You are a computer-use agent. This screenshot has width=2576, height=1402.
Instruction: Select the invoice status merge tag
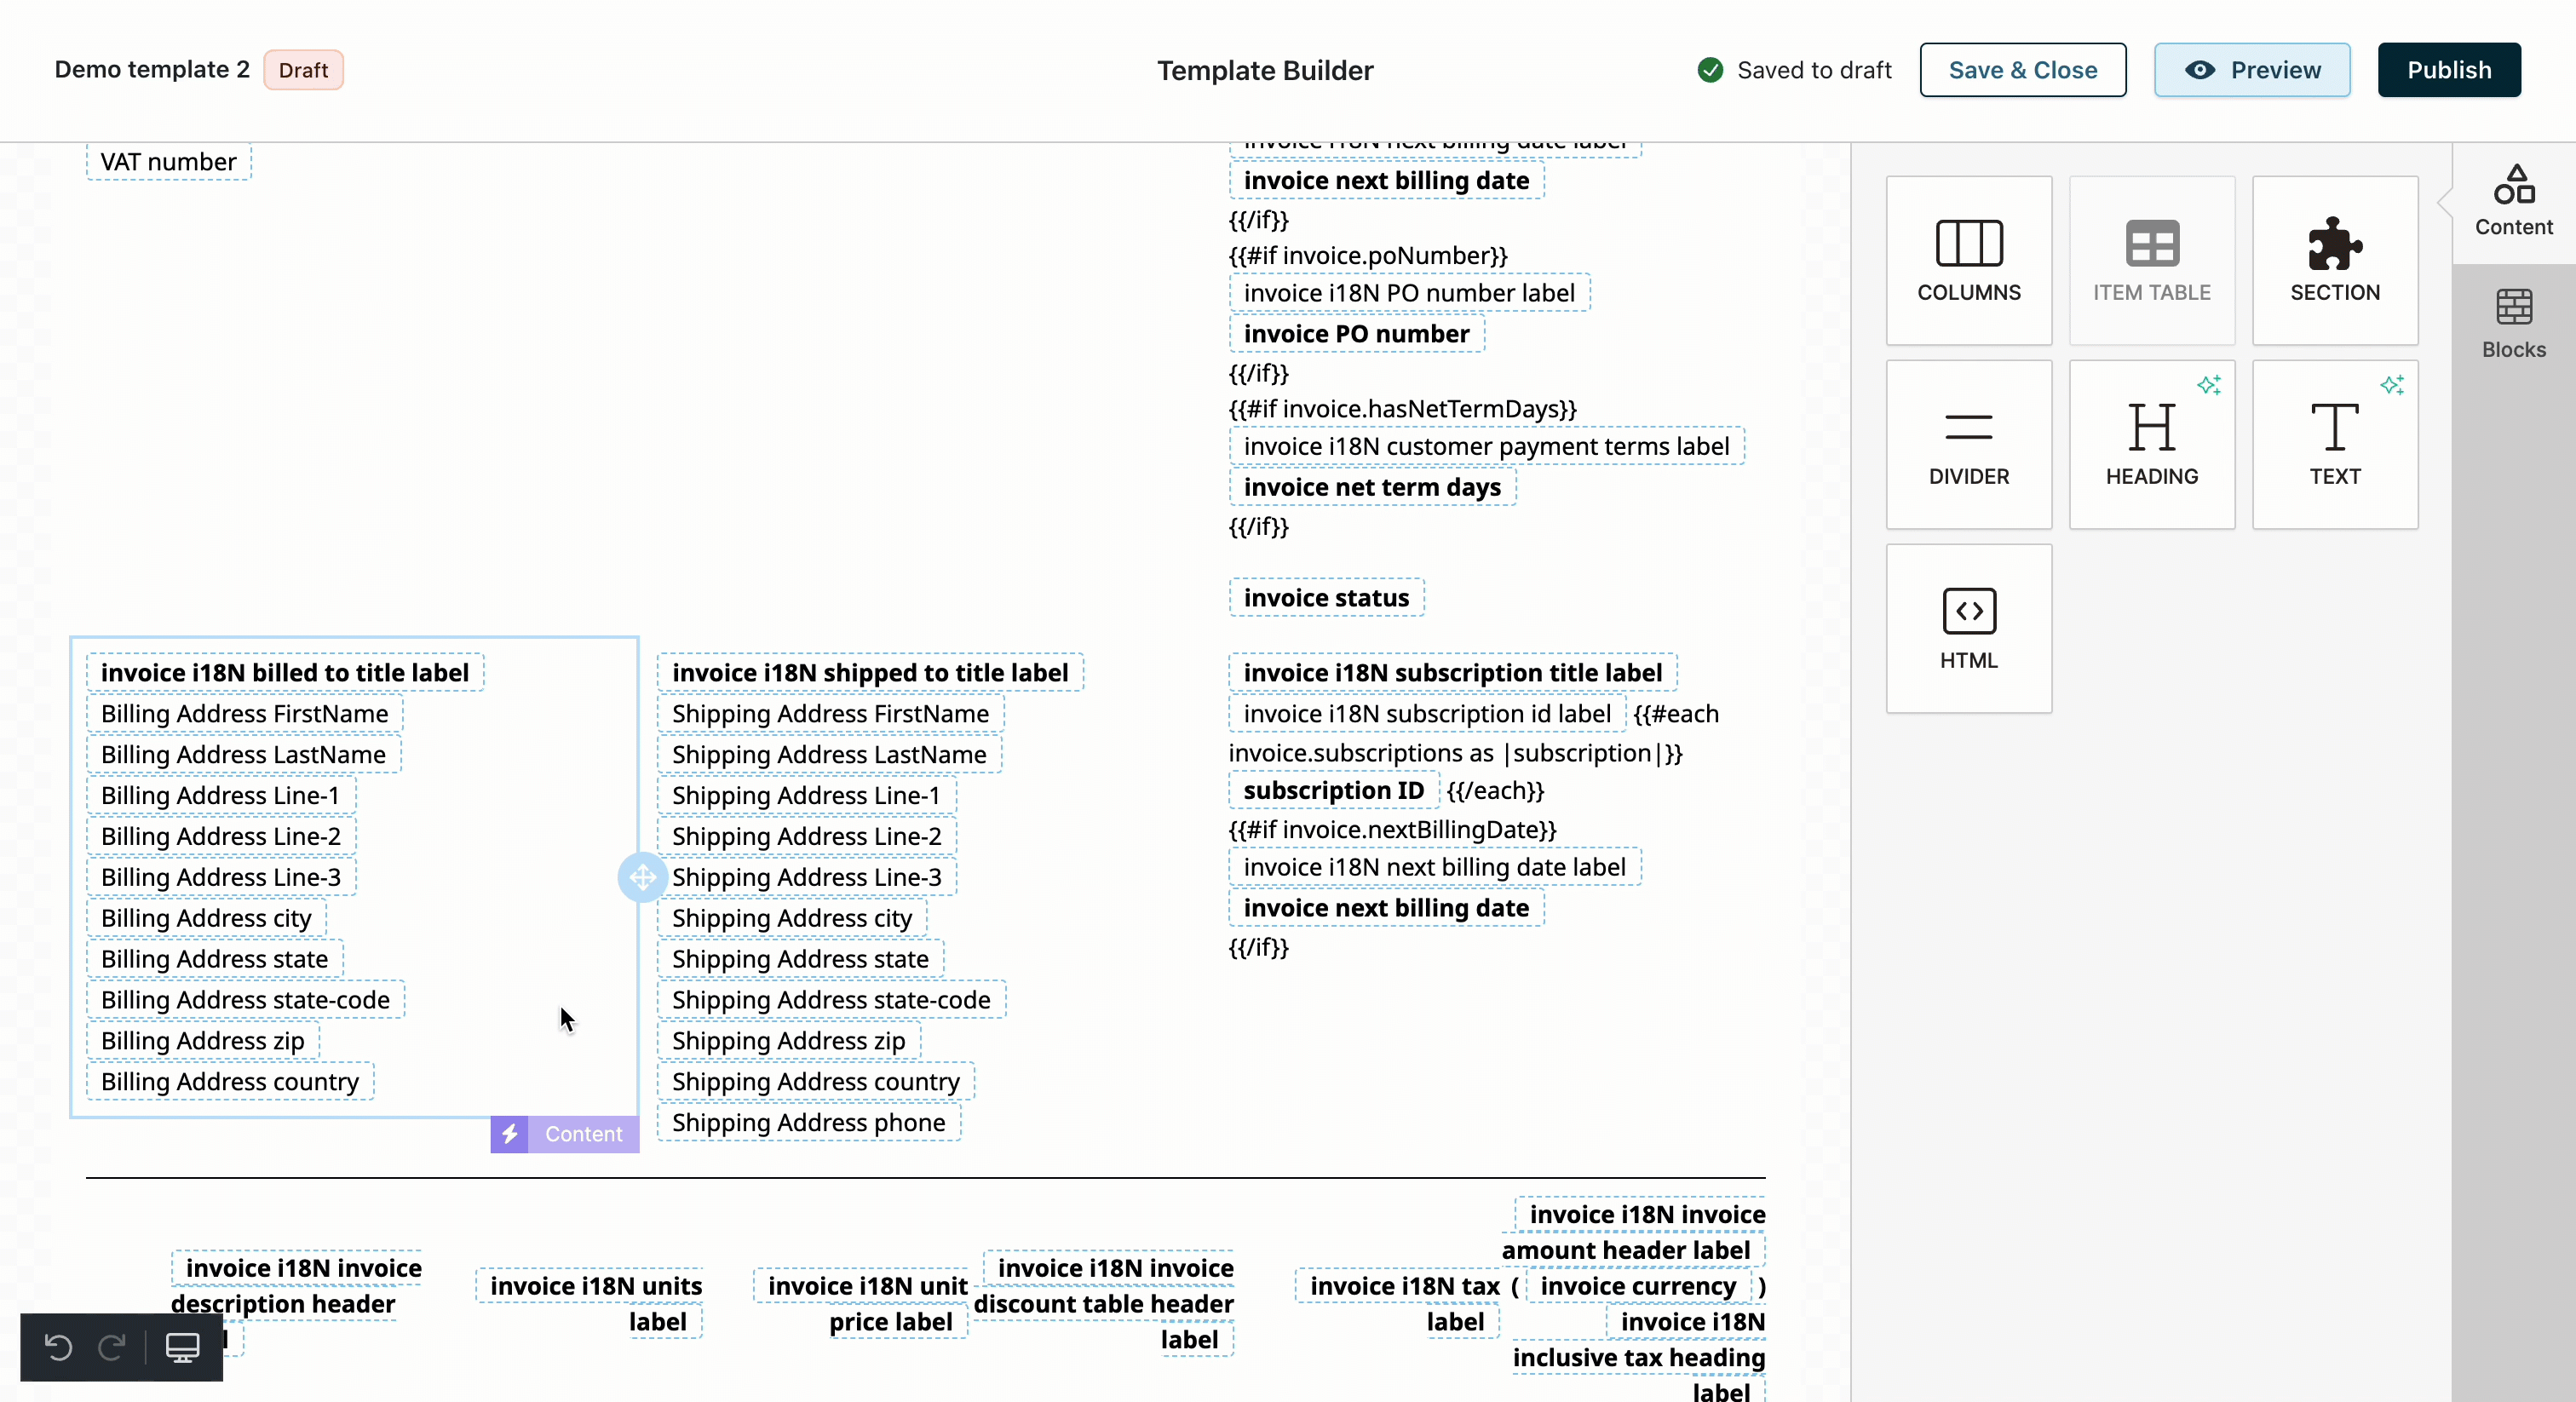1325,598
